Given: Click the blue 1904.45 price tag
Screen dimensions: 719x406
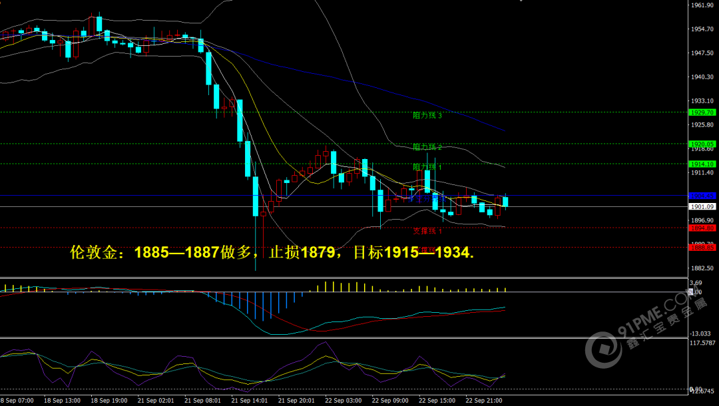Looking at the screenshot, I should click(x=702, y=196).
